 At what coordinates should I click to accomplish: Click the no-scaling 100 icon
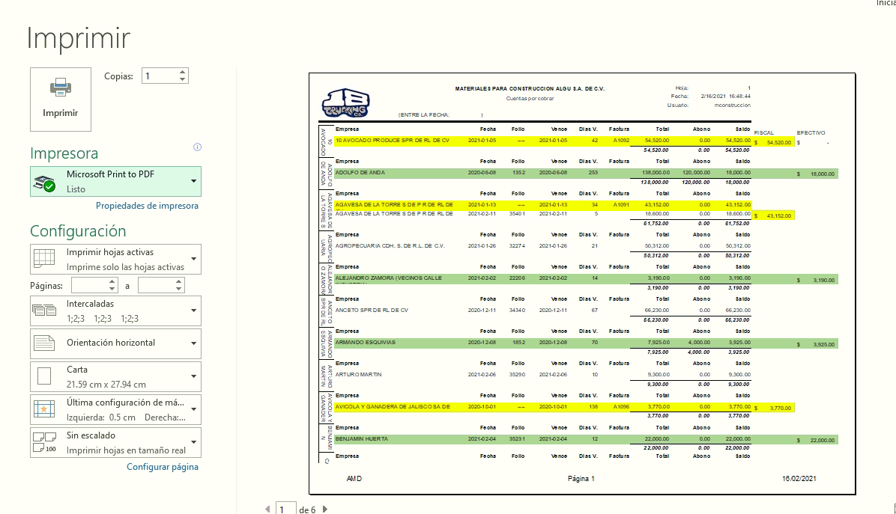tap(44, 442)
